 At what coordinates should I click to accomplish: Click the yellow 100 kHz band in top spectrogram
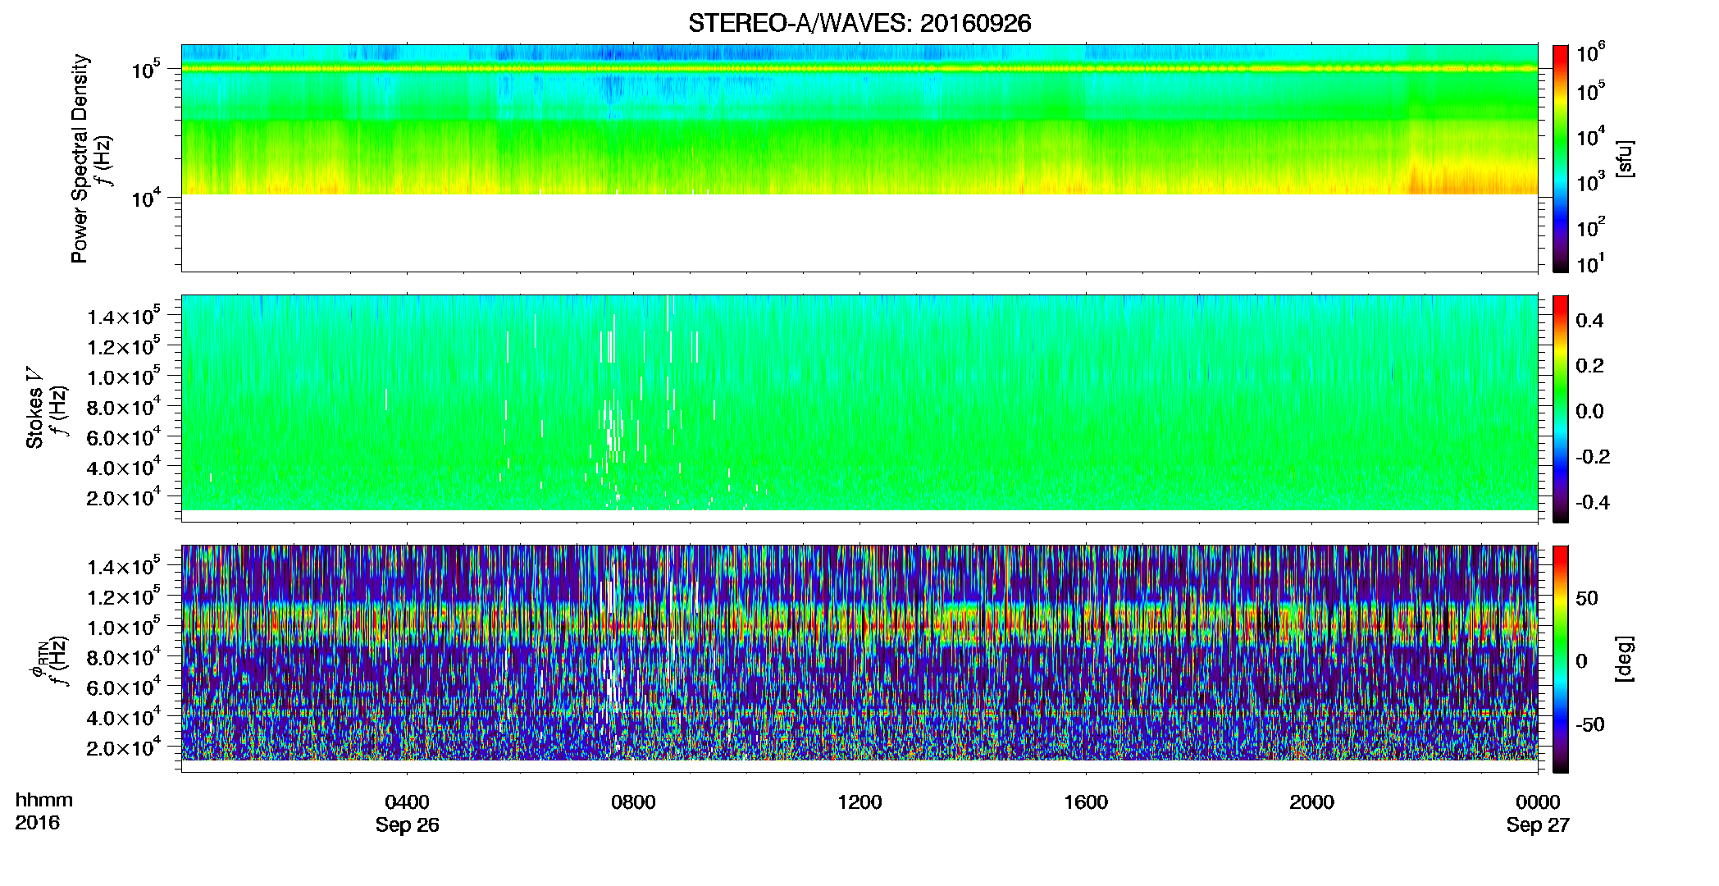(859, 69)
